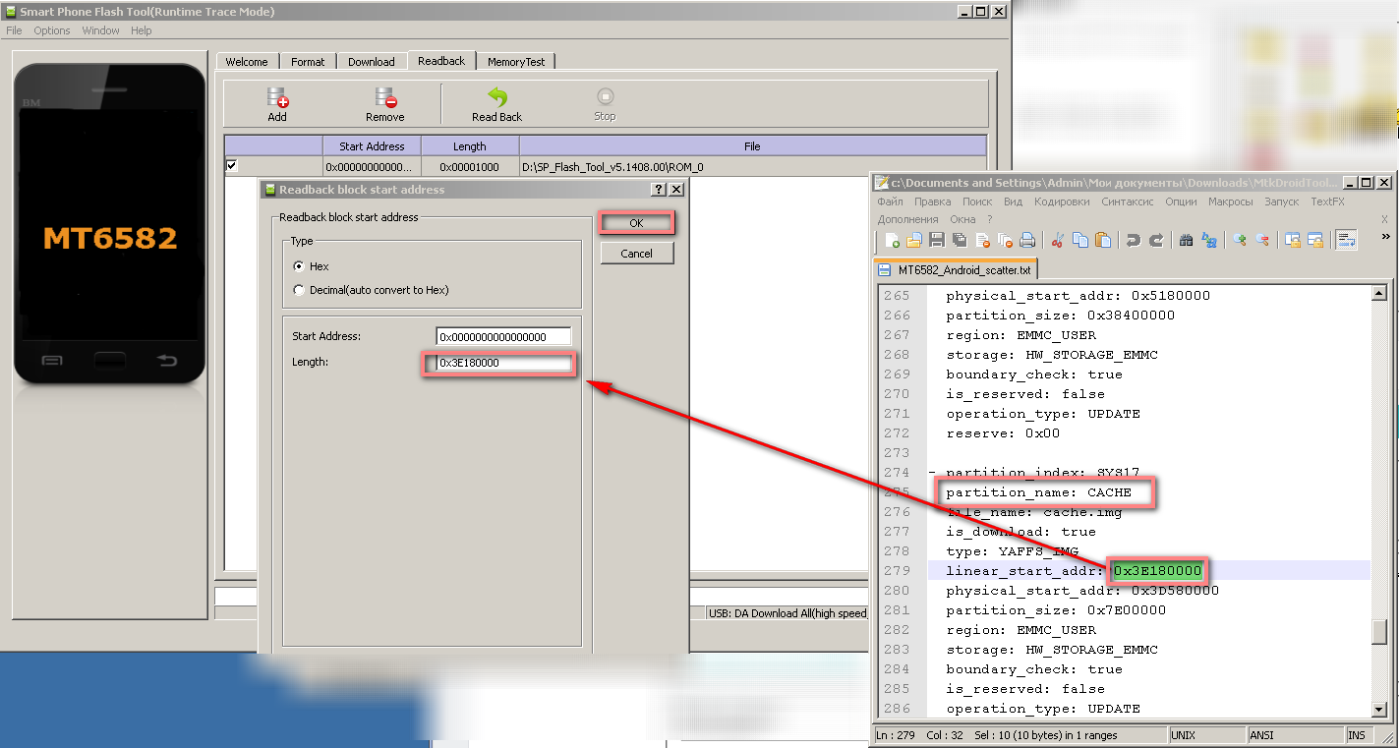
Task: Toggle the ROM_0 row checkbox
Action: tap(232, 166)
